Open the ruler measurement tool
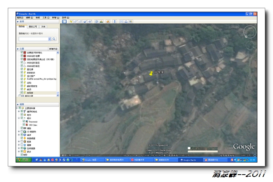Image resolution: width=273 pixels, height=182 pixels. point(115,21)
